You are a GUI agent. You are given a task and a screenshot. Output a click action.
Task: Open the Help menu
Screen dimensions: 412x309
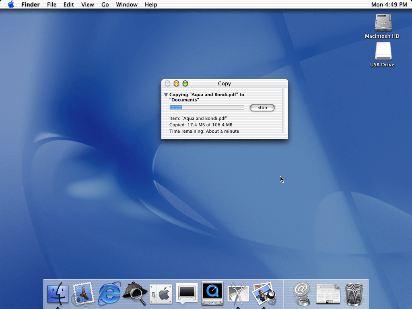[151, 4]
